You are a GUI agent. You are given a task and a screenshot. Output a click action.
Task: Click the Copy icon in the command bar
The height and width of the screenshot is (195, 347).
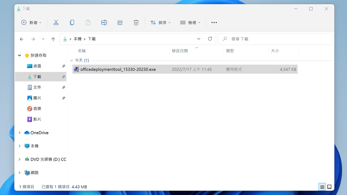(x=72, y=22)
